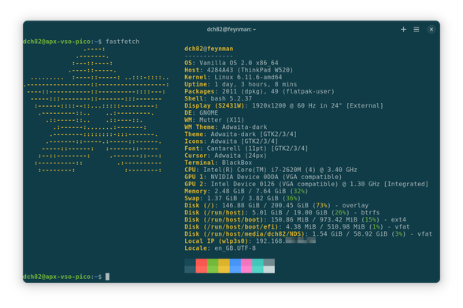Click the window title 'dch82@feynman: ~'
Viewport: 463px width, 308px height.
pos(231,30)
